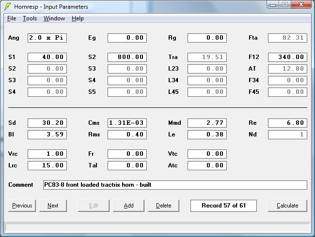Click the F12 label
Screen dimensions: 315x237
254,57
